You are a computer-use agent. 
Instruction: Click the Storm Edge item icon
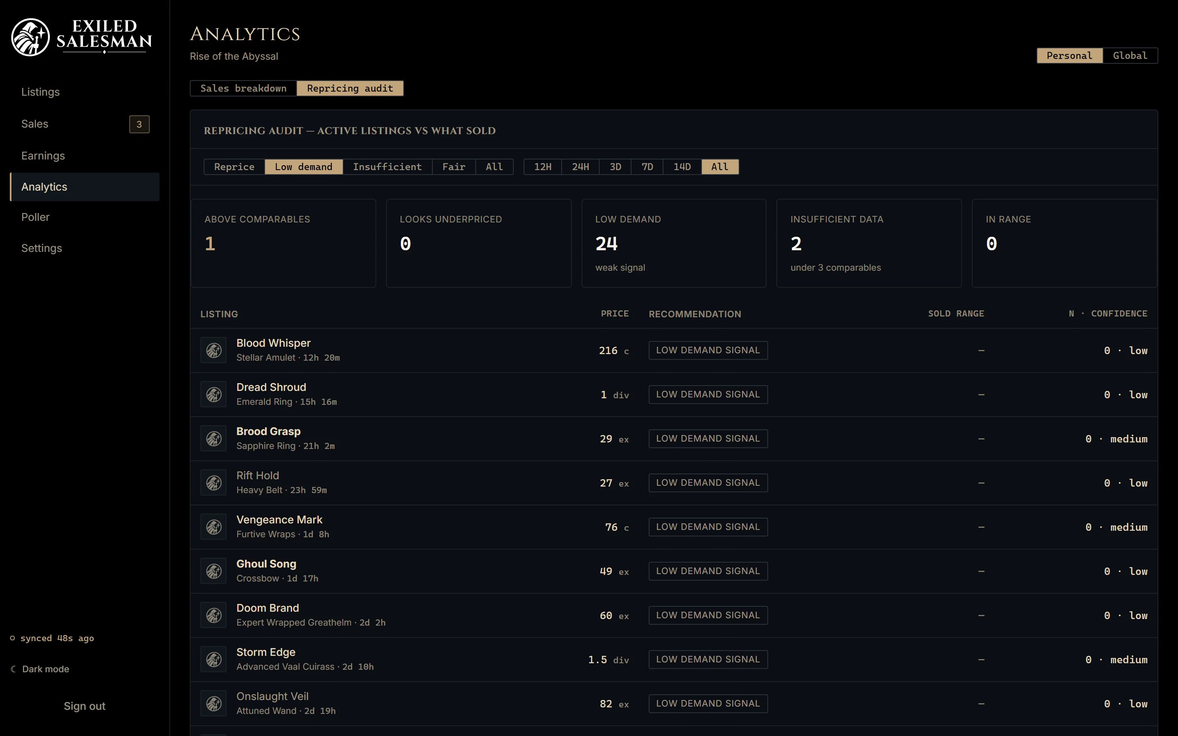214,660
